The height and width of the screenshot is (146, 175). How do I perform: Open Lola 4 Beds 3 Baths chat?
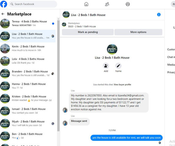point(28,61)
